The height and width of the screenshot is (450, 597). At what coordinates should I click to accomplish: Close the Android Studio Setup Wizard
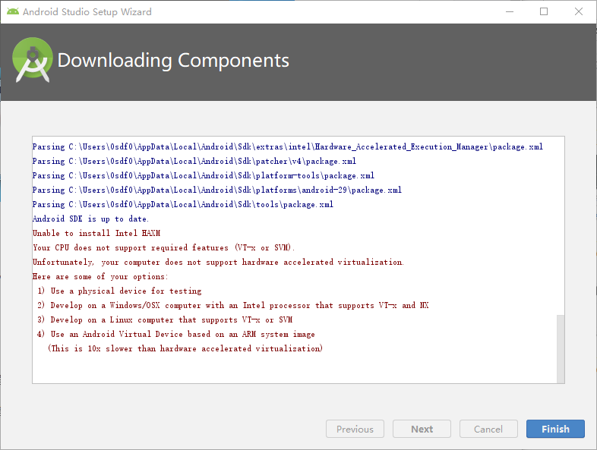click(579, 11)
